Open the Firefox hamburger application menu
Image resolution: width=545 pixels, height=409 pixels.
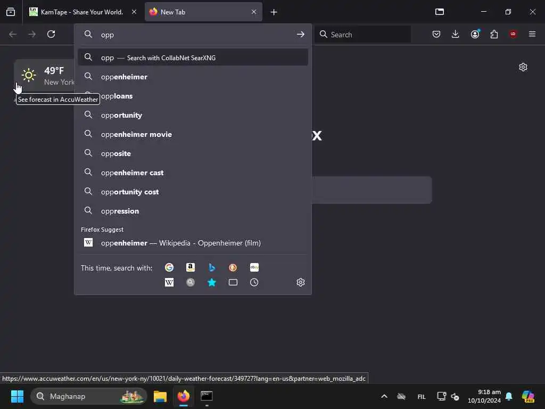532,34
